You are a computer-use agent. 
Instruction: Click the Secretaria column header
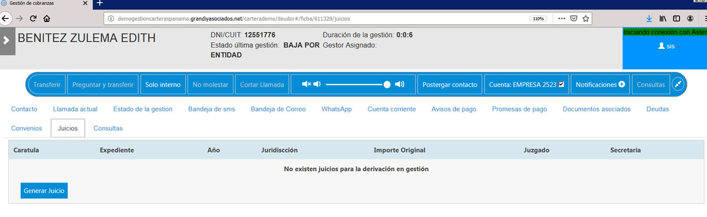coord(625,150)
